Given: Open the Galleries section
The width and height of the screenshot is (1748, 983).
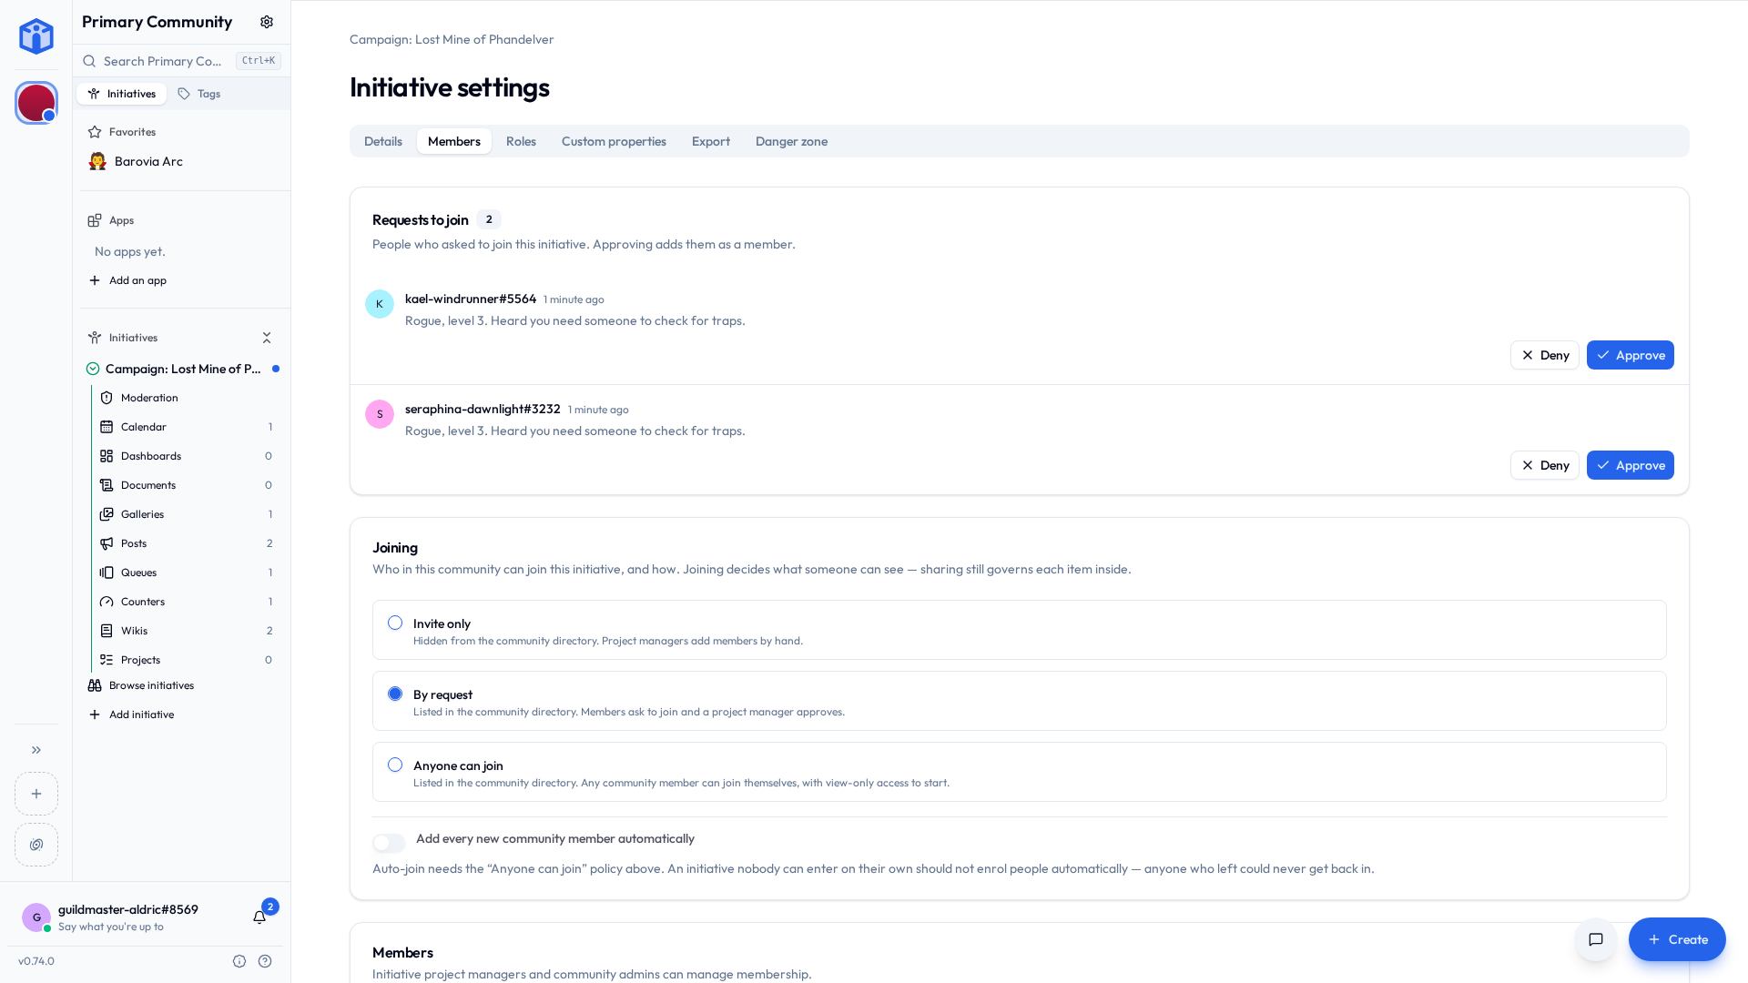Looking at the screenshot, I should (185, 514).
